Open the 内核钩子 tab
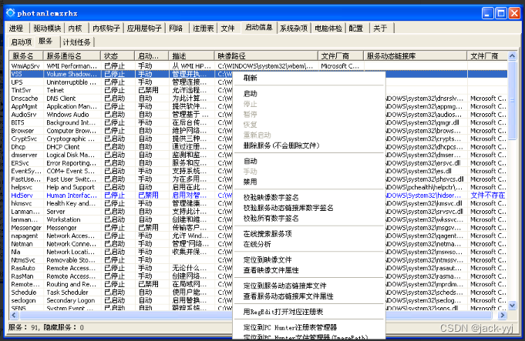525x341 pixels. 106,28
